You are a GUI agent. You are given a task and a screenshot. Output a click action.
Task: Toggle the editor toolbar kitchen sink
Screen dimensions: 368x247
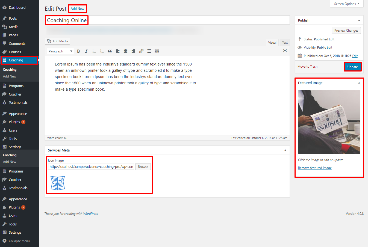pyautogui.click(x=157, y=51)
